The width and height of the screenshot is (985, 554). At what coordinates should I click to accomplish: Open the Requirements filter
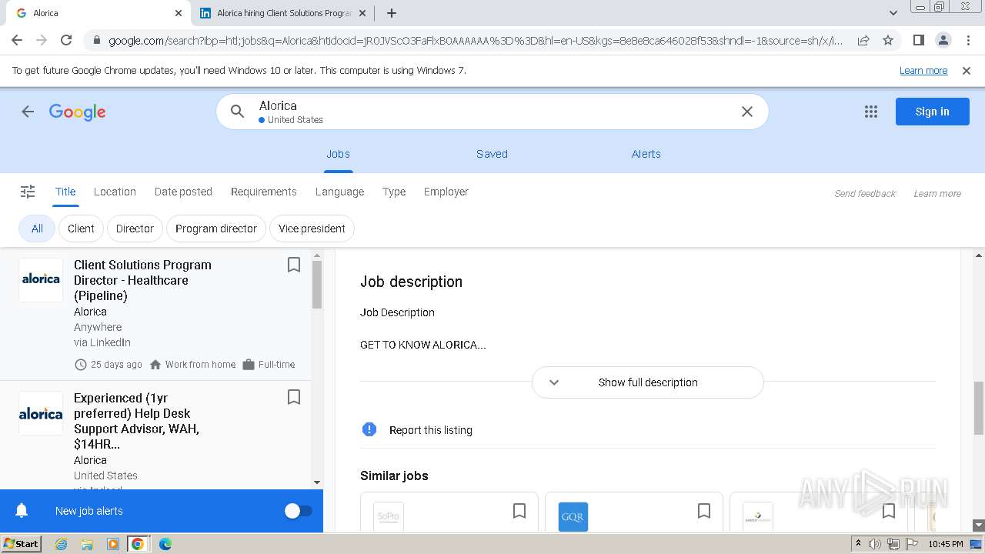[x=264, y=192]
